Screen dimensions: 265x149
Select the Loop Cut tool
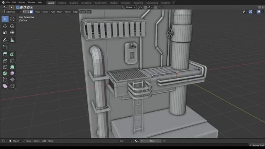12,61
